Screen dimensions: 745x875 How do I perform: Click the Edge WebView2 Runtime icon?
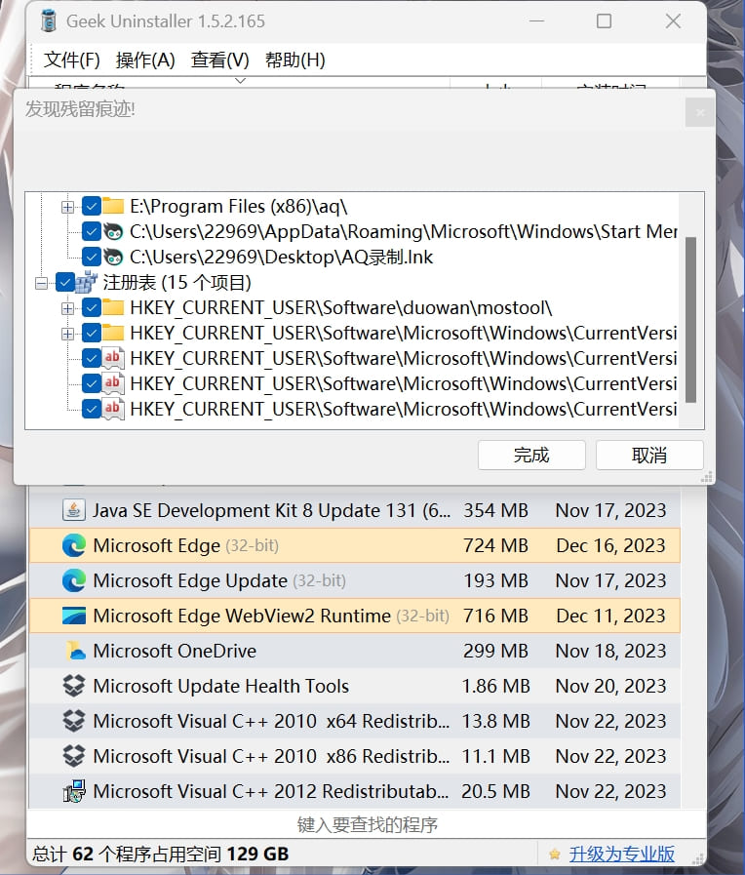[x=74, y=616]
